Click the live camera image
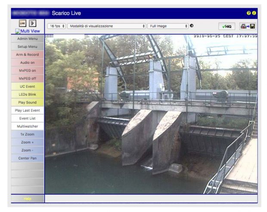Screen dimensions: 267x212 tap(151, 114)
